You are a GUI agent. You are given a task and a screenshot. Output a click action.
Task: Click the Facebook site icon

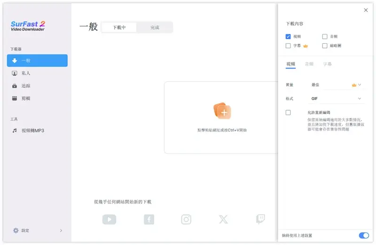coord(149,219)
